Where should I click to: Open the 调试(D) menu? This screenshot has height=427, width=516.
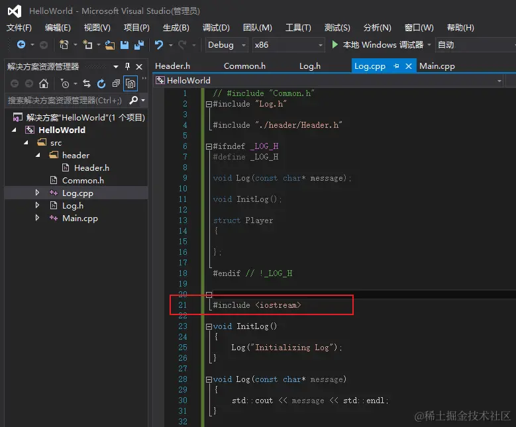(x=216, y=28)
